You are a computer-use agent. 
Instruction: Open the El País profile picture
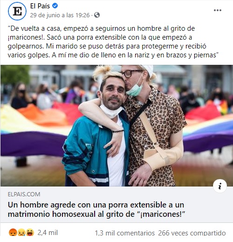17,11
